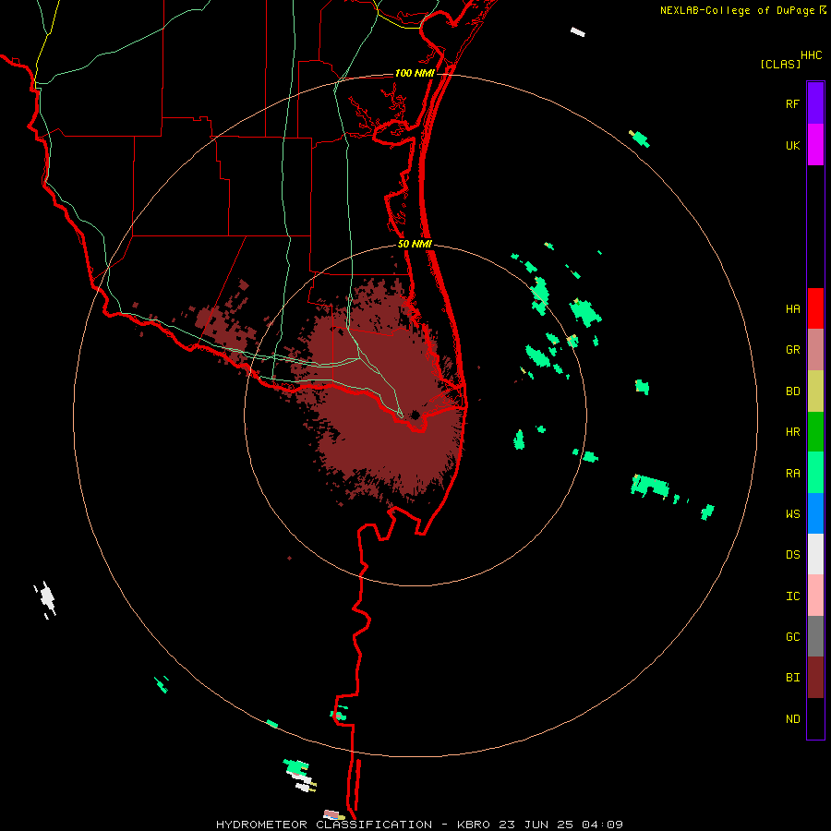This screenshot has height=831, width=831.
Task: Click the BD legend label
Action: [x=792, y=391]
